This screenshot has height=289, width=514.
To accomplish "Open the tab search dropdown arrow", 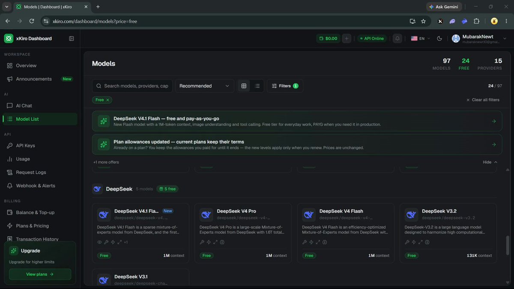I will pyautogui.click(x=6, y=7).
